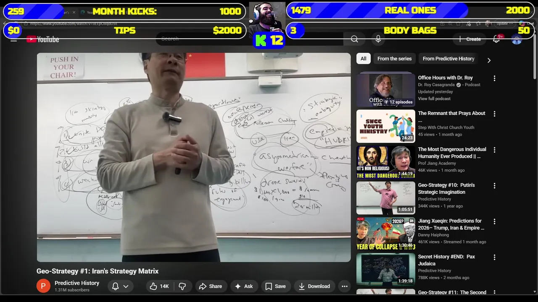
Task: Select the All filter chip
Action: (364, 59)
